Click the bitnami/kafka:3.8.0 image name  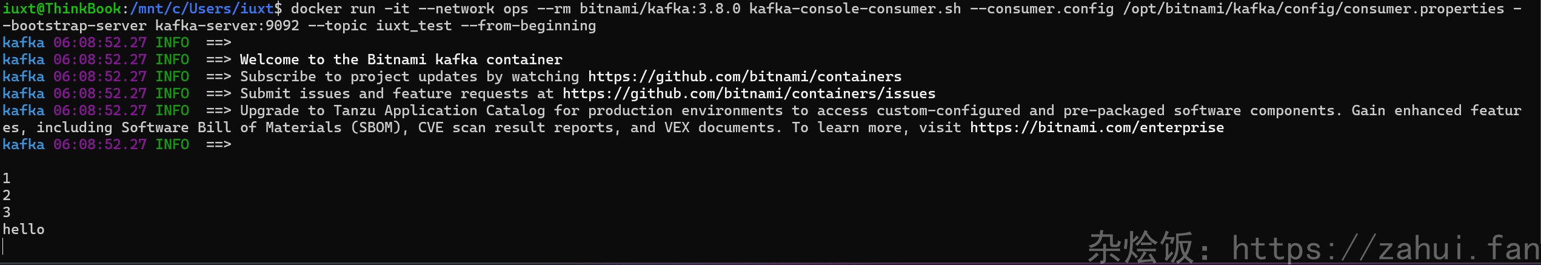pos(660,8)
